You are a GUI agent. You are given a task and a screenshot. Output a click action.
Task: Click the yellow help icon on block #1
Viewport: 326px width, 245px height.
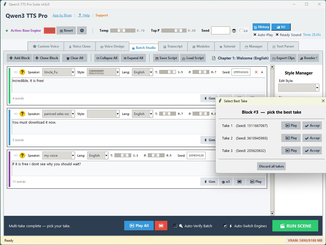click(23, 72)
